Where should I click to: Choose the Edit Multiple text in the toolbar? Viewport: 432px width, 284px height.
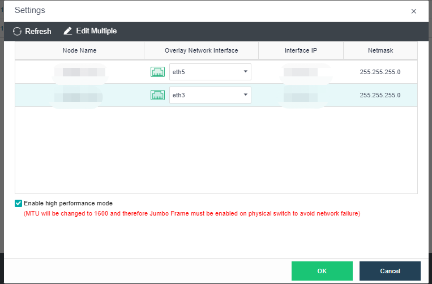[x=96, y=31]
